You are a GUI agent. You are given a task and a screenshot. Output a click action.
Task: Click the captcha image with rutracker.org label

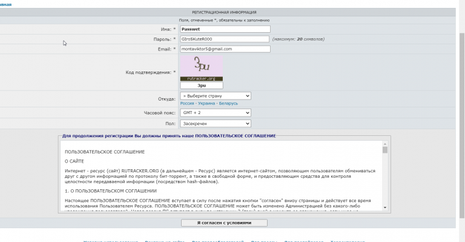(x=202, y=69)
